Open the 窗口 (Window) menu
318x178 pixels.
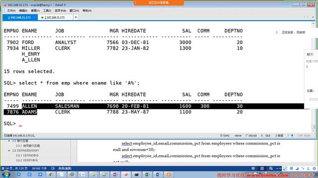coord(74,10)
